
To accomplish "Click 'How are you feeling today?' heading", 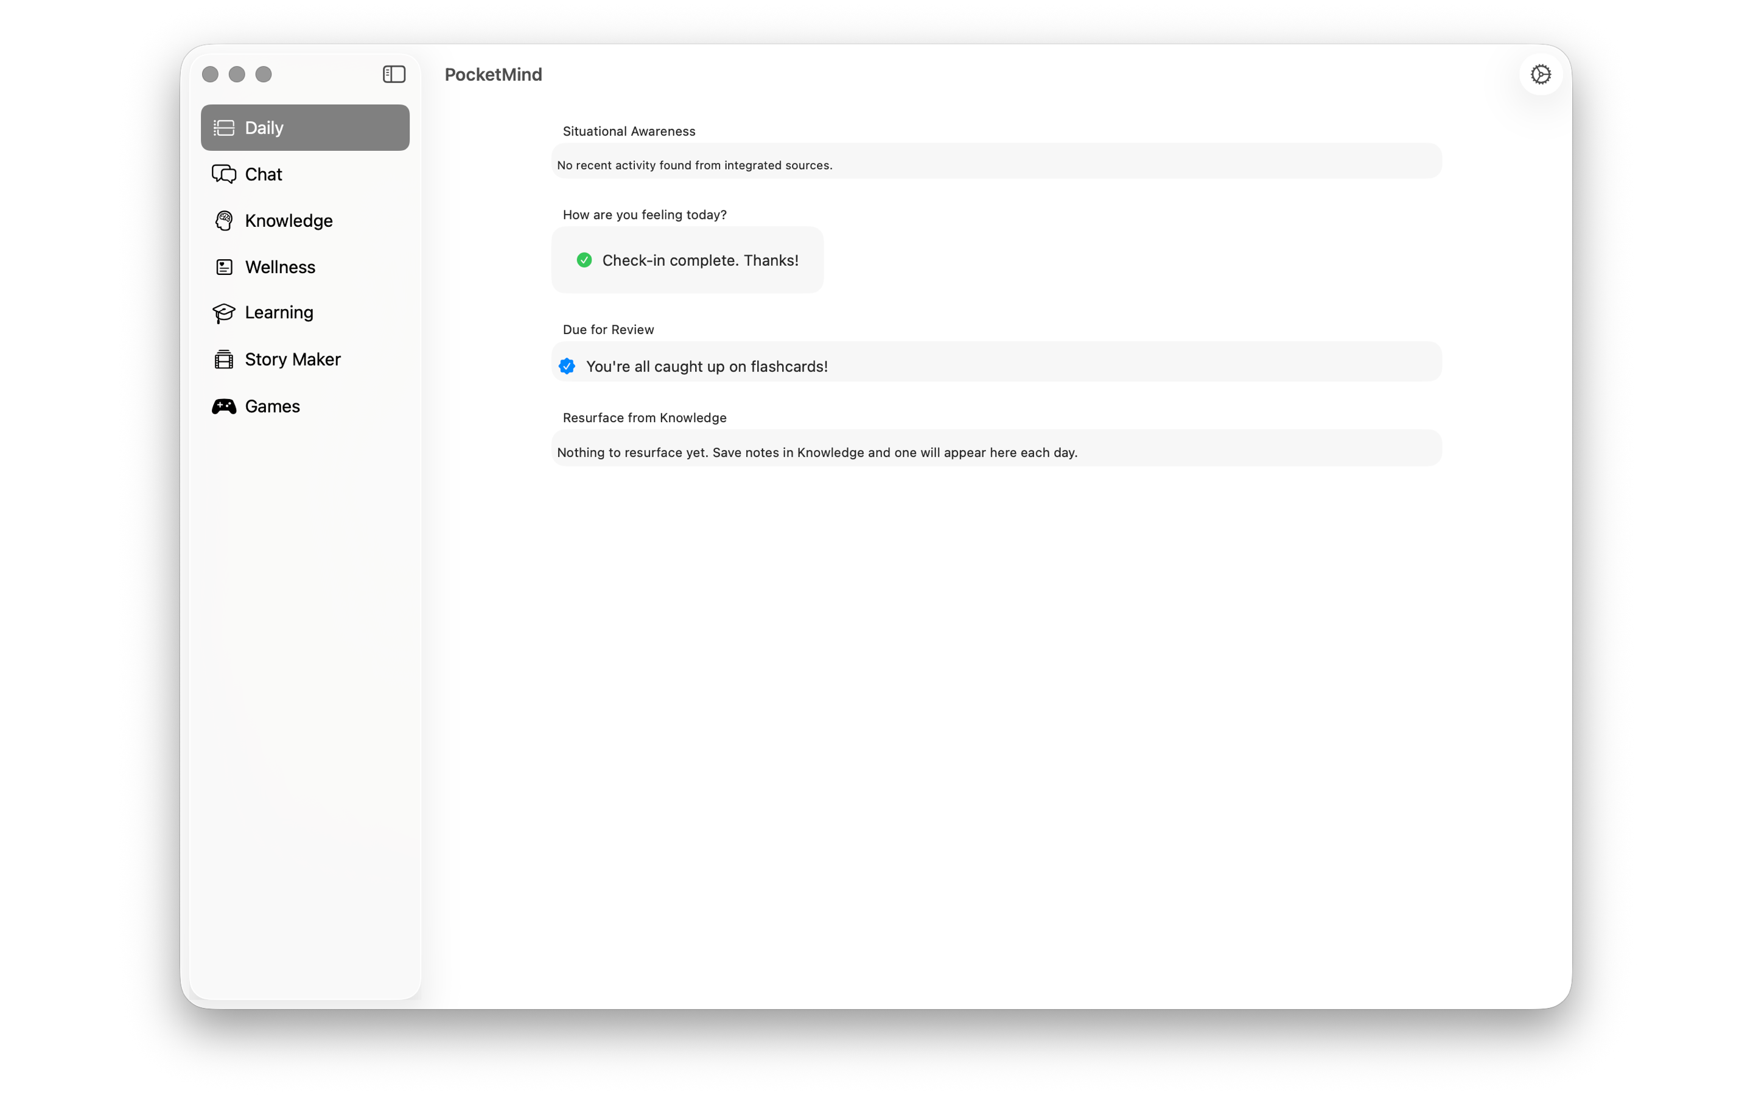I will pos(645,214).
